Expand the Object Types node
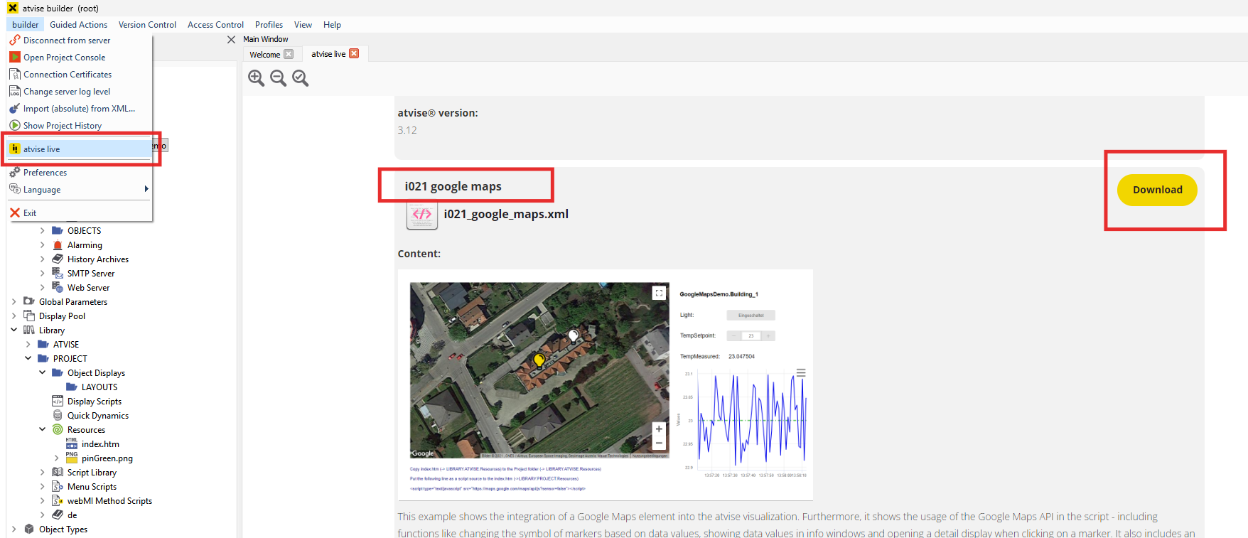 click(14, 529)
